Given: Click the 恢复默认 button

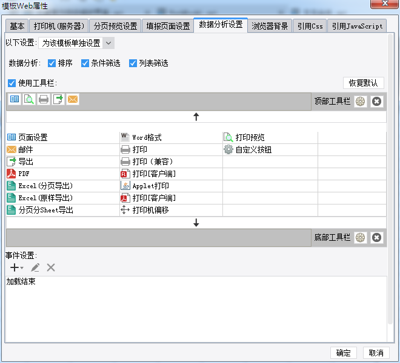Looking at the screenshot, I should coord(363,83).
